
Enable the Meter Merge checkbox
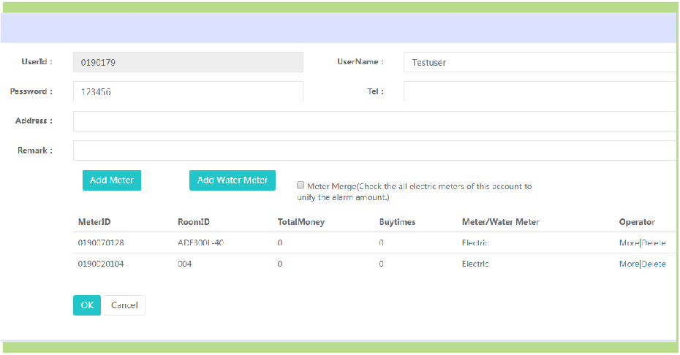click(301, 186)
